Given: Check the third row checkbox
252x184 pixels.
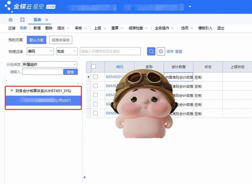Looking at the screenshot, I should coord(95,95).
